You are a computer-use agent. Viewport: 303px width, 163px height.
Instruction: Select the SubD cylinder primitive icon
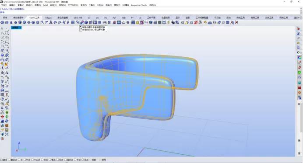[x=20, y=22]
